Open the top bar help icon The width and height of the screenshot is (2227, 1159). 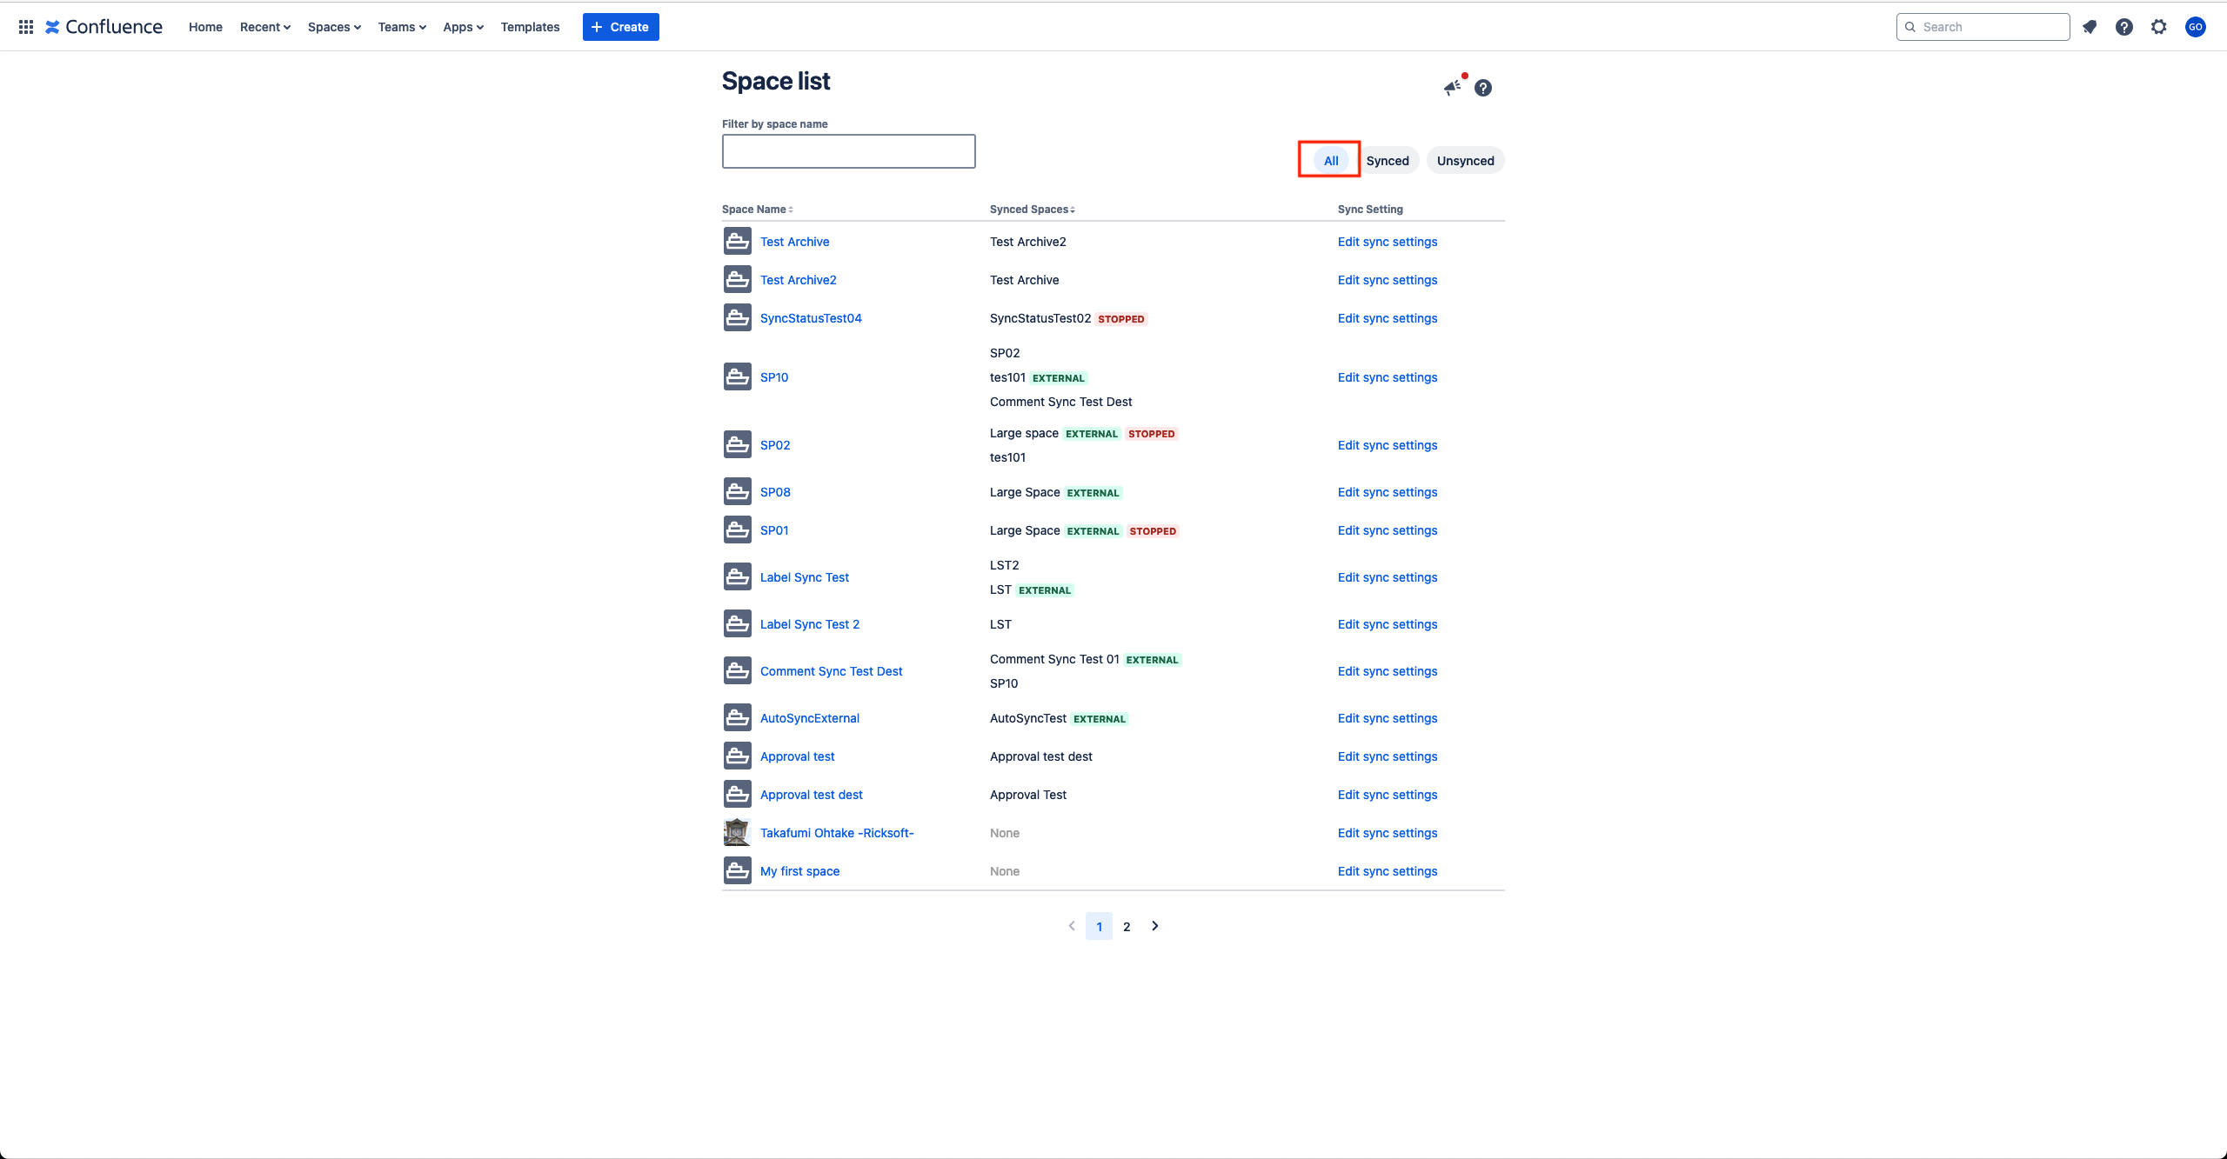(x=2124, y=27)
